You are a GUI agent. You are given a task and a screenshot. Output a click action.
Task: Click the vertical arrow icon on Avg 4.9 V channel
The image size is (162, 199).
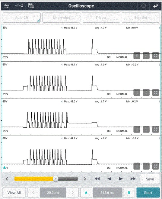point(146,166)
